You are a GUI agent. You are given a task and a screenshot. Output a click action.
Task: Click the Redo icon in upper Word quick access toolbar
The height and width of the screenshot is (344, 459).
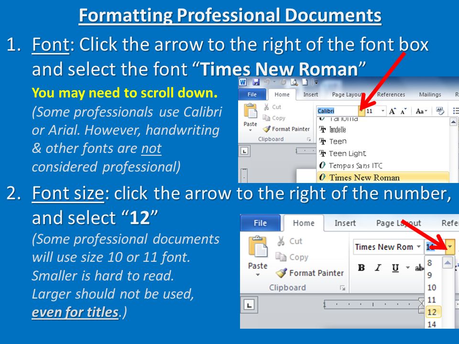click(x=283, y=82)
